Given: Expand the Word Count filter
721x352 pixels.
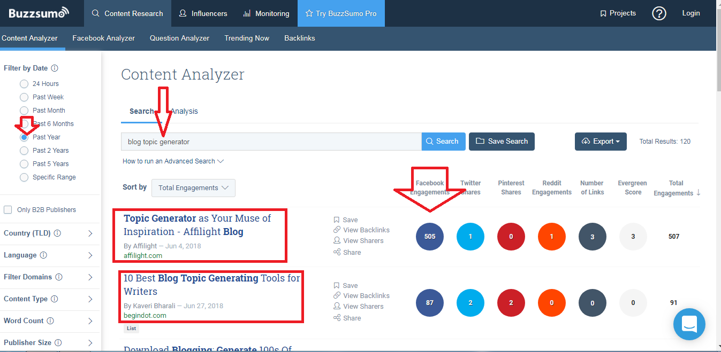Looking at the screenshot, I should [x=90, y=321].
